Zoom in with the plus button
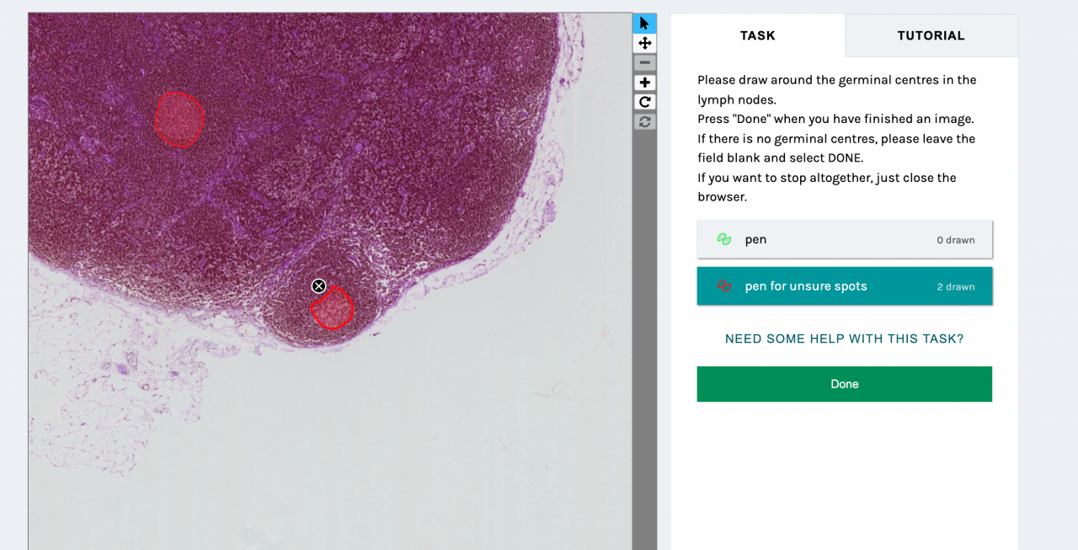Screen dimensions: 1078x550 [644, 83]
